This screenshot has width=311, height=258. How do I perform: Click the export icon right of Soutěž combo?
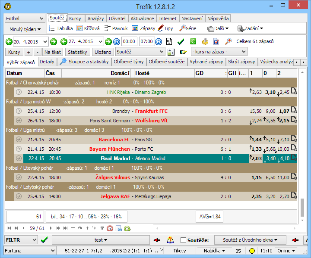pyautogui.click(x=171, y=52)
